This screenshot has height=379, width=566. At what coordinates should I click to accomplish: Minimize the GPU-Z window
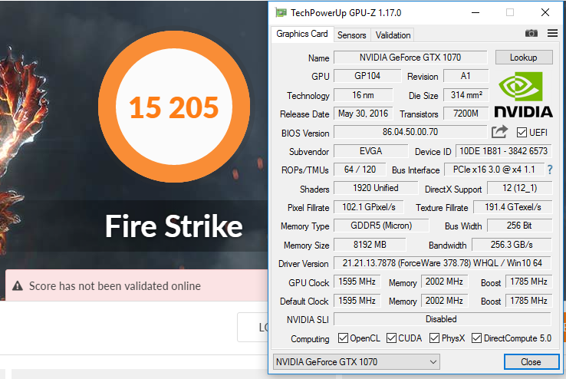pyautogui.click(x=476, y=12)
